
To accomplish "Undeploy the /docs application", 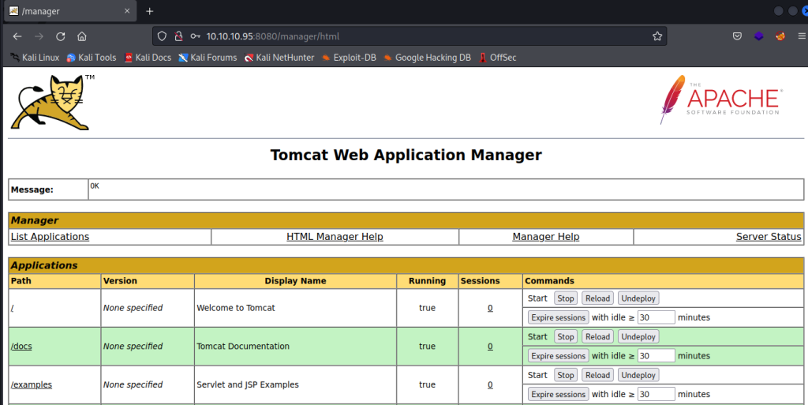I will click(x=638, y=337).
